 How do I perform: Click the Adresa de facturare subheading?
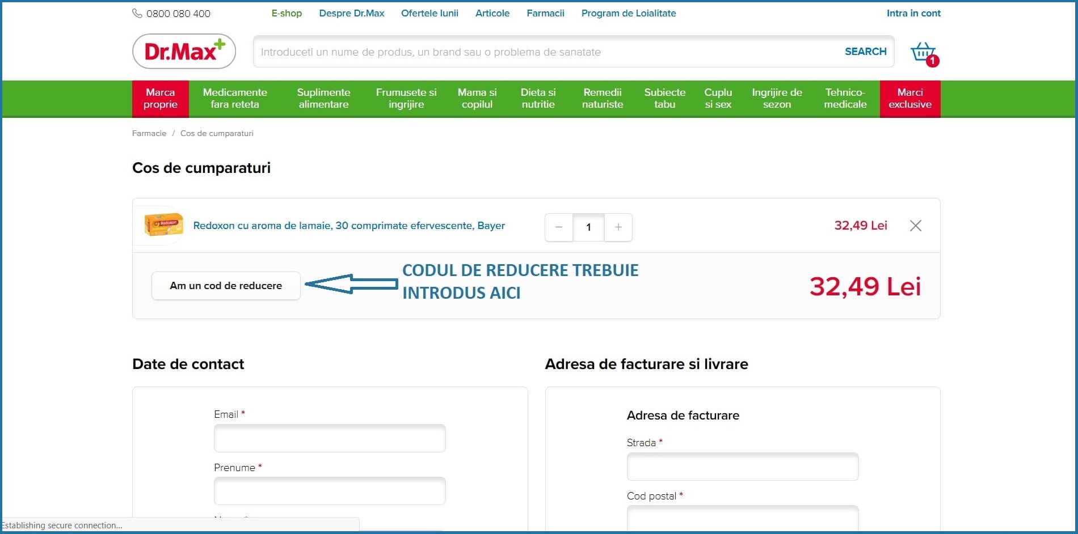click(683, 416)
